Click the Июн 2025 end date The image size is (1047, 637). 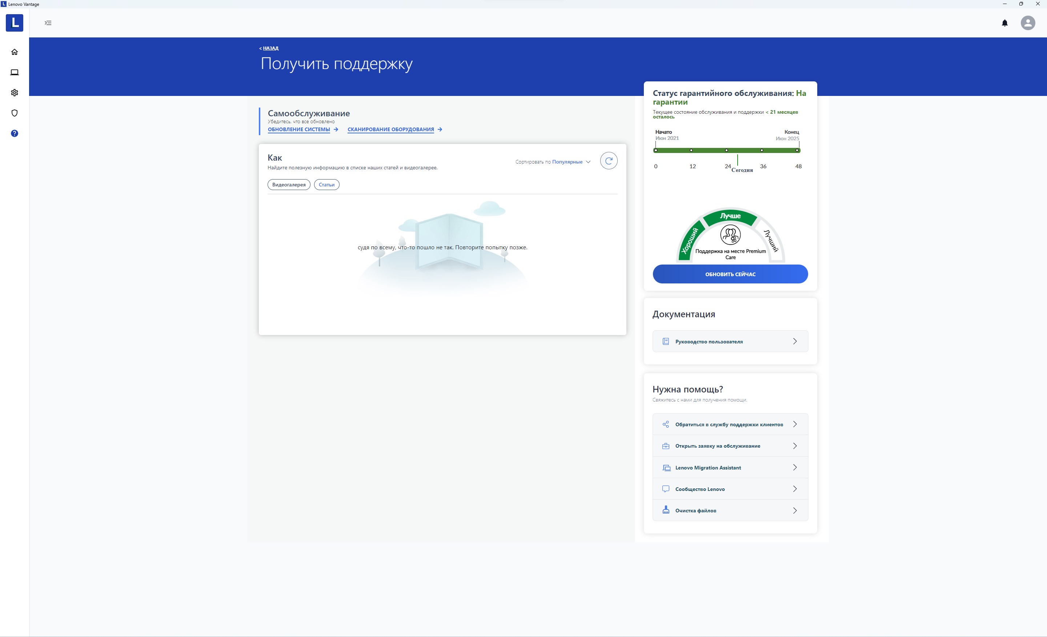click(787, 138)
